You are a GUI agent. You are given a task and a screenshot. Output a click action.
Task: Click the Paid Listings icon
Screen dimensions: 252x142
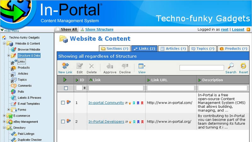click(14, 134)
